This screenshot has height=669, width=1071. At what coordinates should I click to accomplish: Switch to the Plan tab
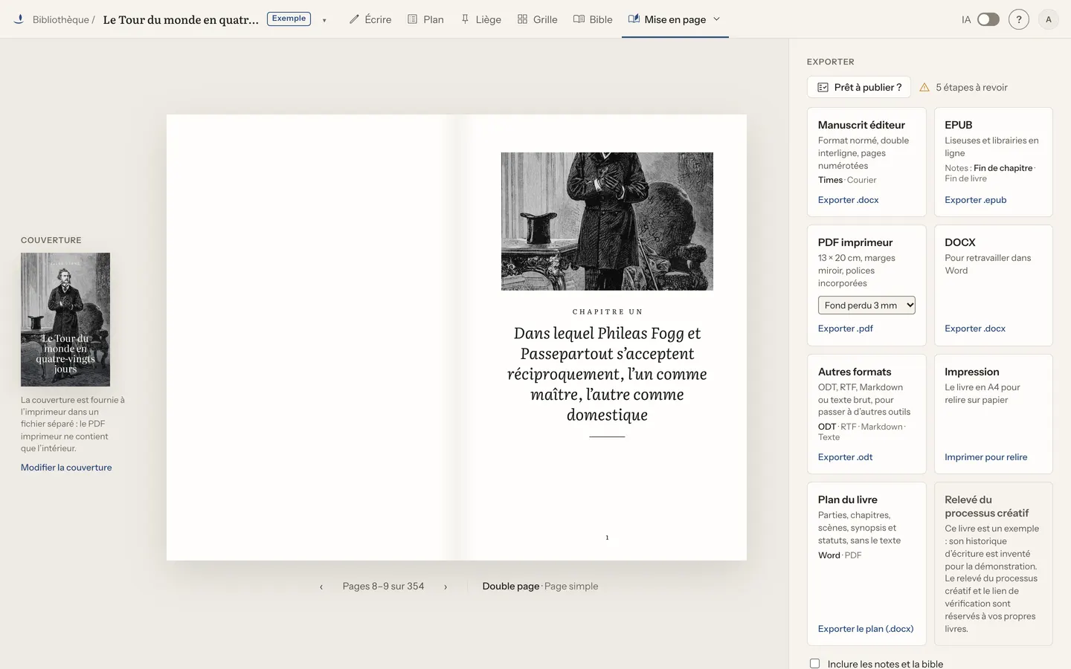pyautogui.click(x=425, y=19)
